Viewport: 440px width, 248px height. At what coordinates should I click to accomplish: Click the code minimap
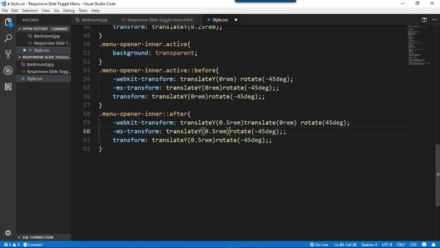pyautogui.click(x=419, y=45)
